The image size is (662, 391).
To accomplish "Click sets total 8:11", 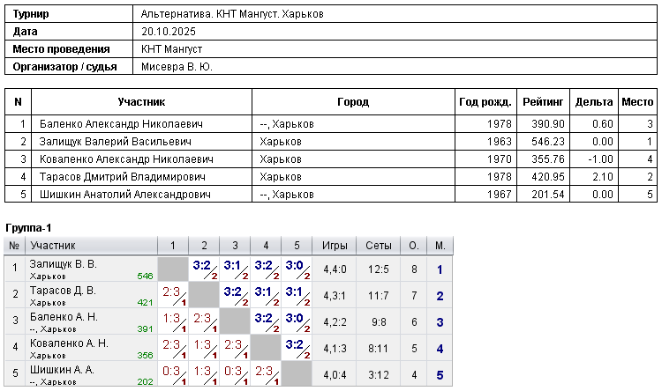I will pos(379,349).
